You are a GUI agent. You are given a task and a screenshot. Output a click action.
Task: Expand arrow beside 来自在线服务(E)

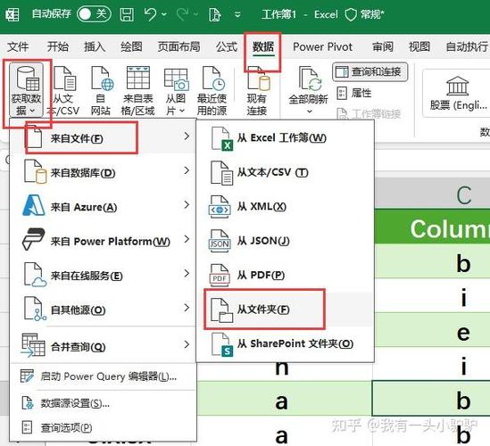tap(187, 274)
